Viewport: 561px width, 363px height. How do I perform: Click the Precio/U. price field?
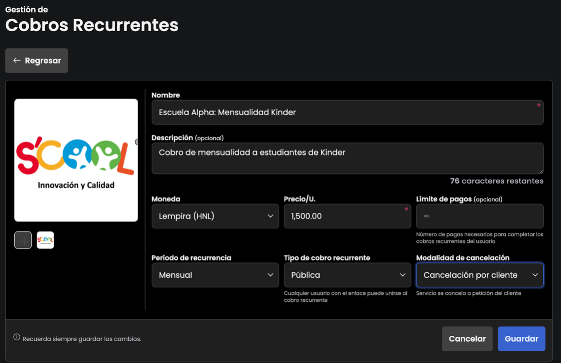[347, 216]
